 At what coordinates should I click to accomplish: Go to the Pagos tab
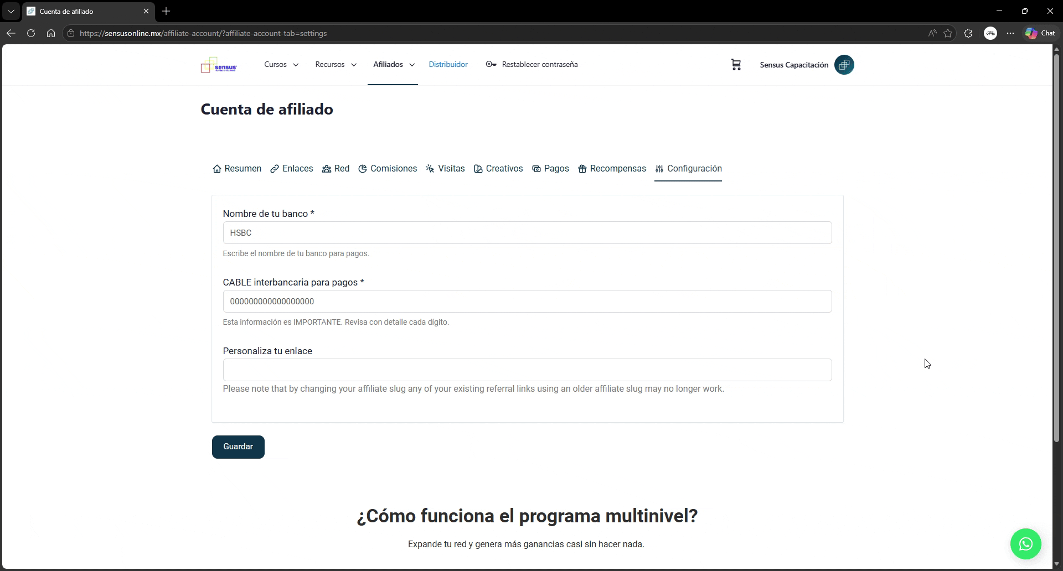pyautogui.click(x=550, y=169)
